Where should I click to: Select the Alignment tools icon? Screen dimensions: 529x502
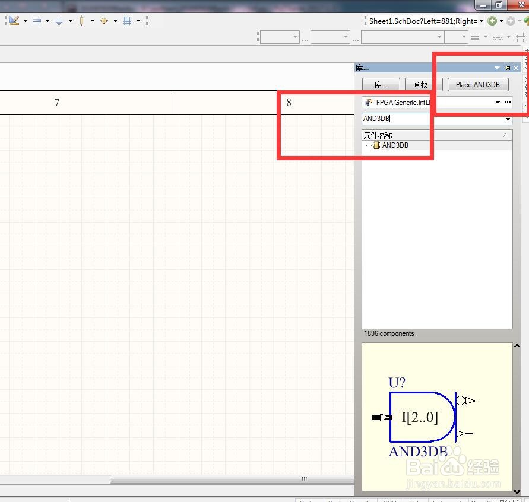tap(36, 21)
